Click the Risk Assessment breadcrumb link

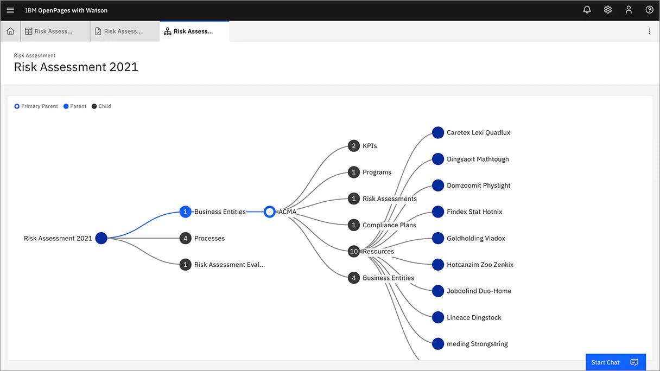pos(34,55)
